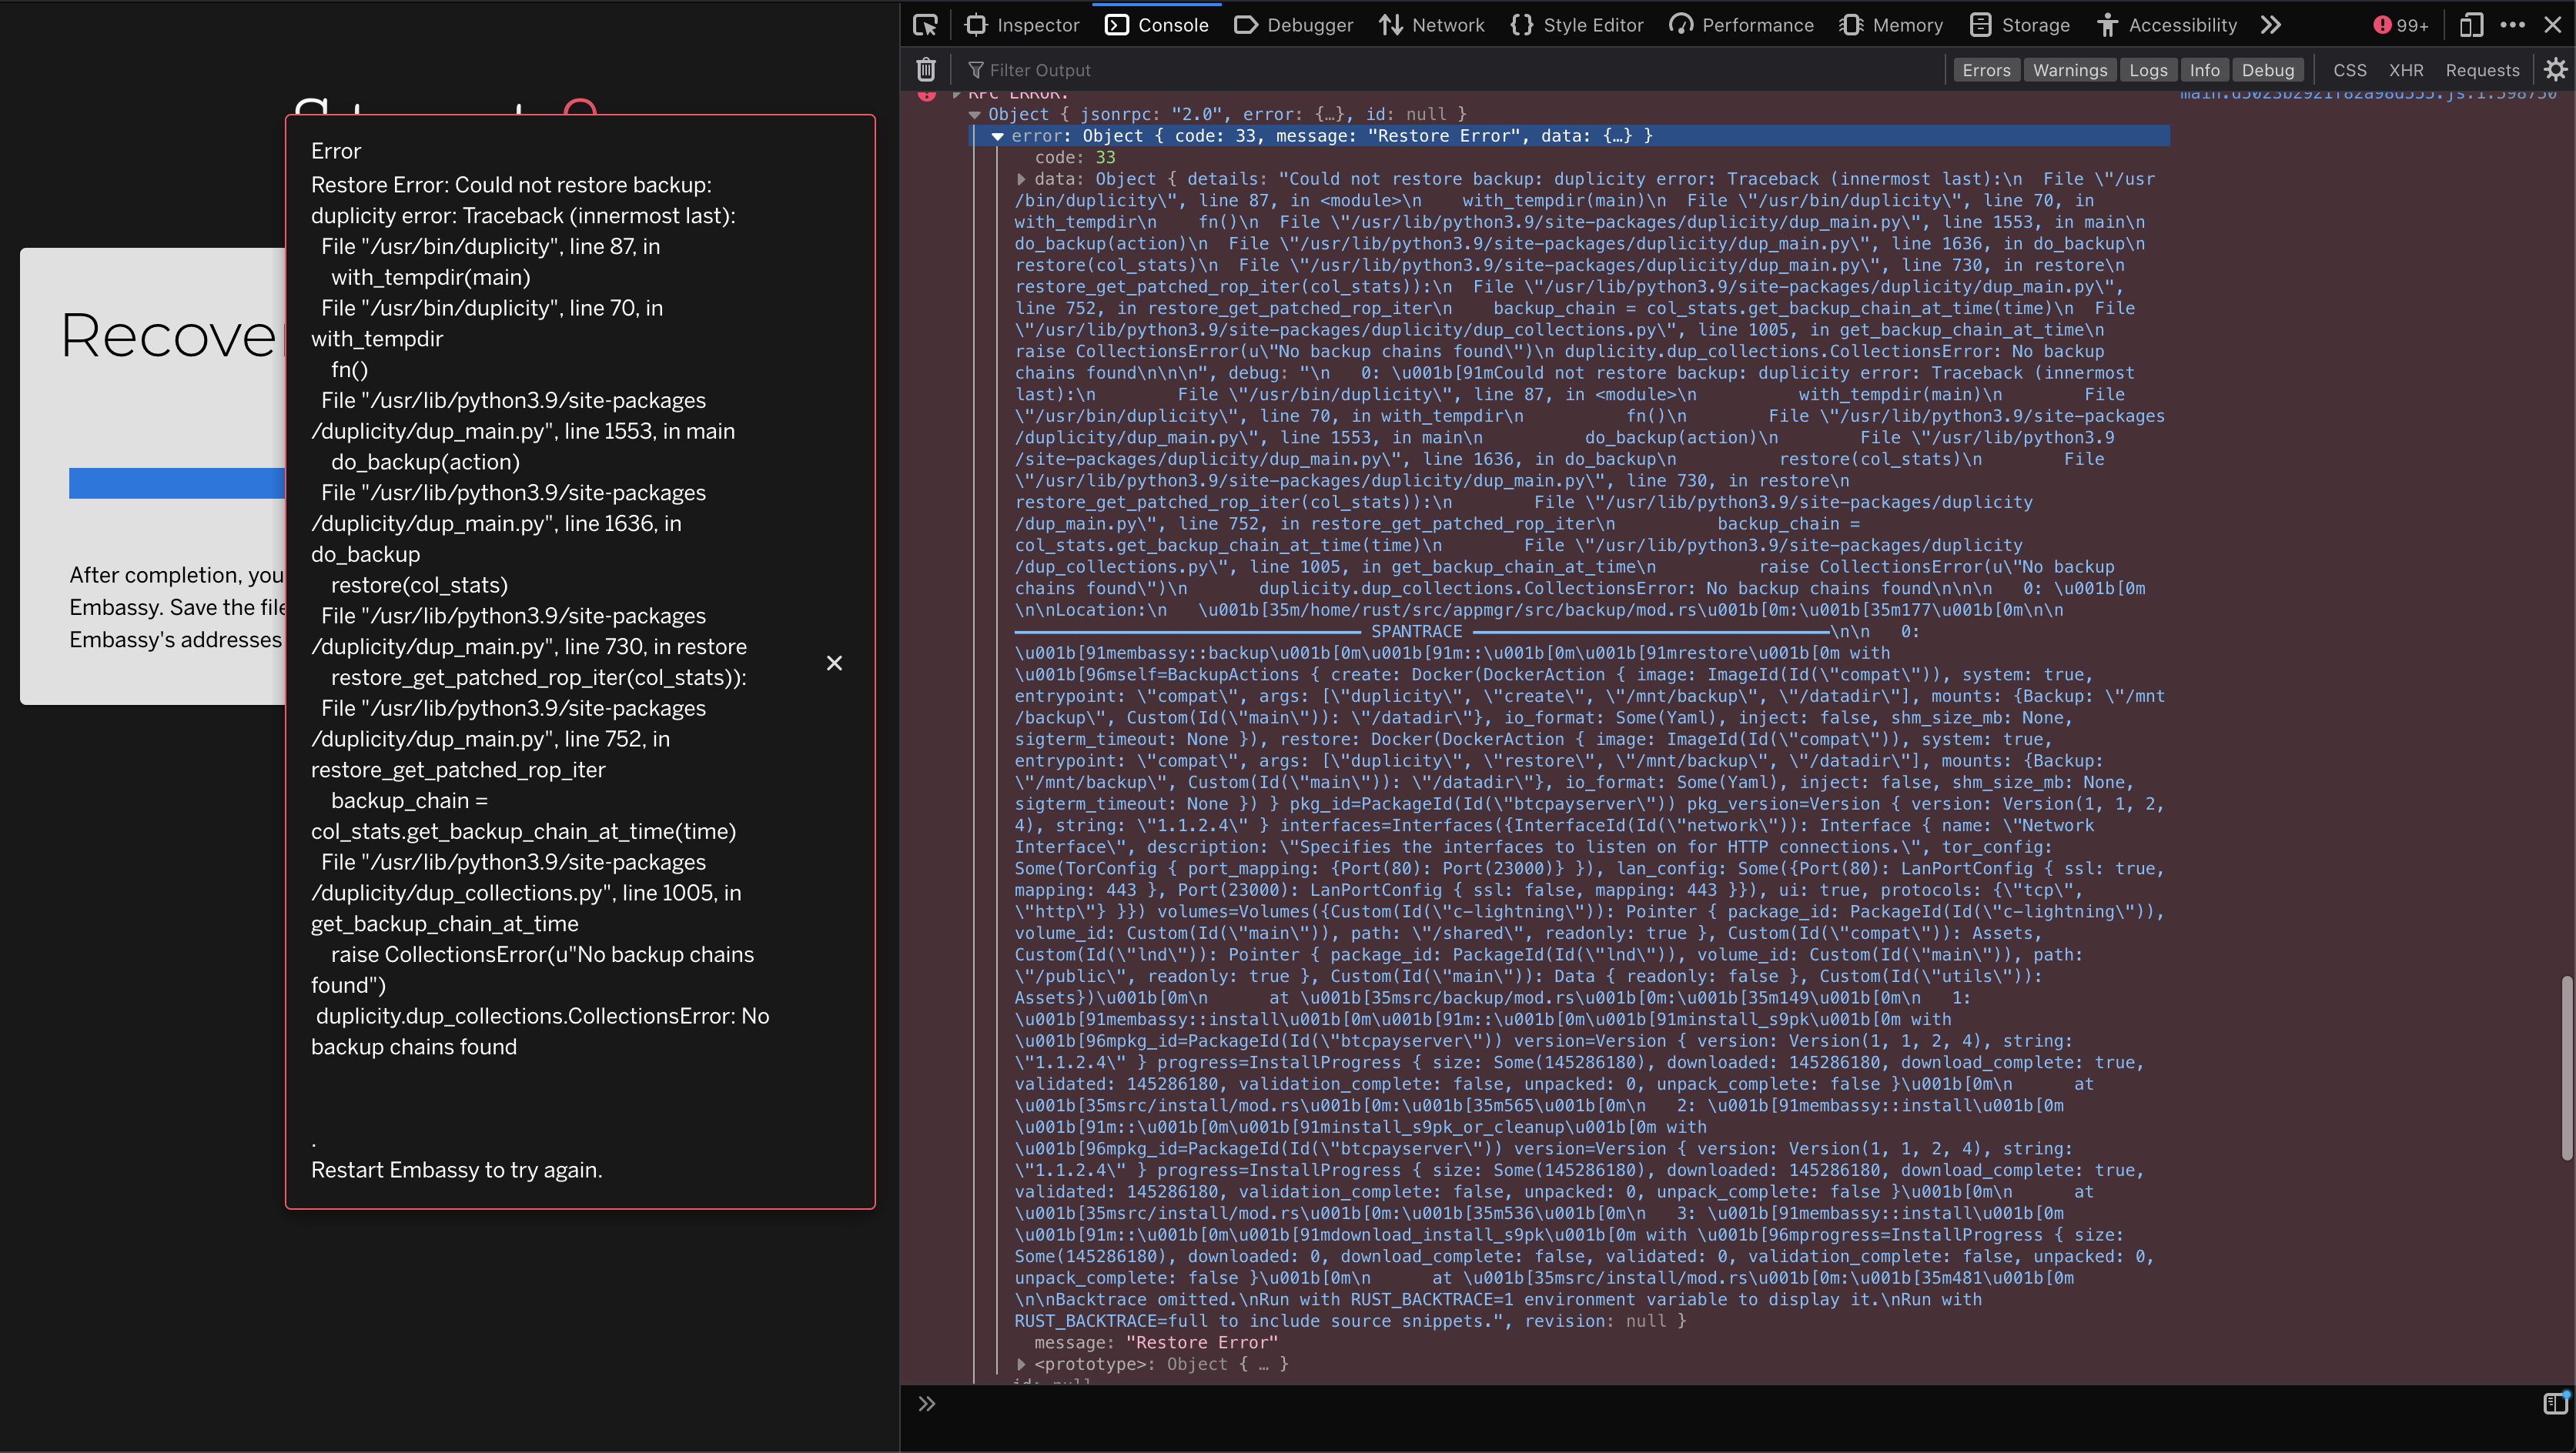Expand the data Object in the error entry
Image resolution: width=2576 pixels, height=1453 pixels.
[x=1022, y=179]
